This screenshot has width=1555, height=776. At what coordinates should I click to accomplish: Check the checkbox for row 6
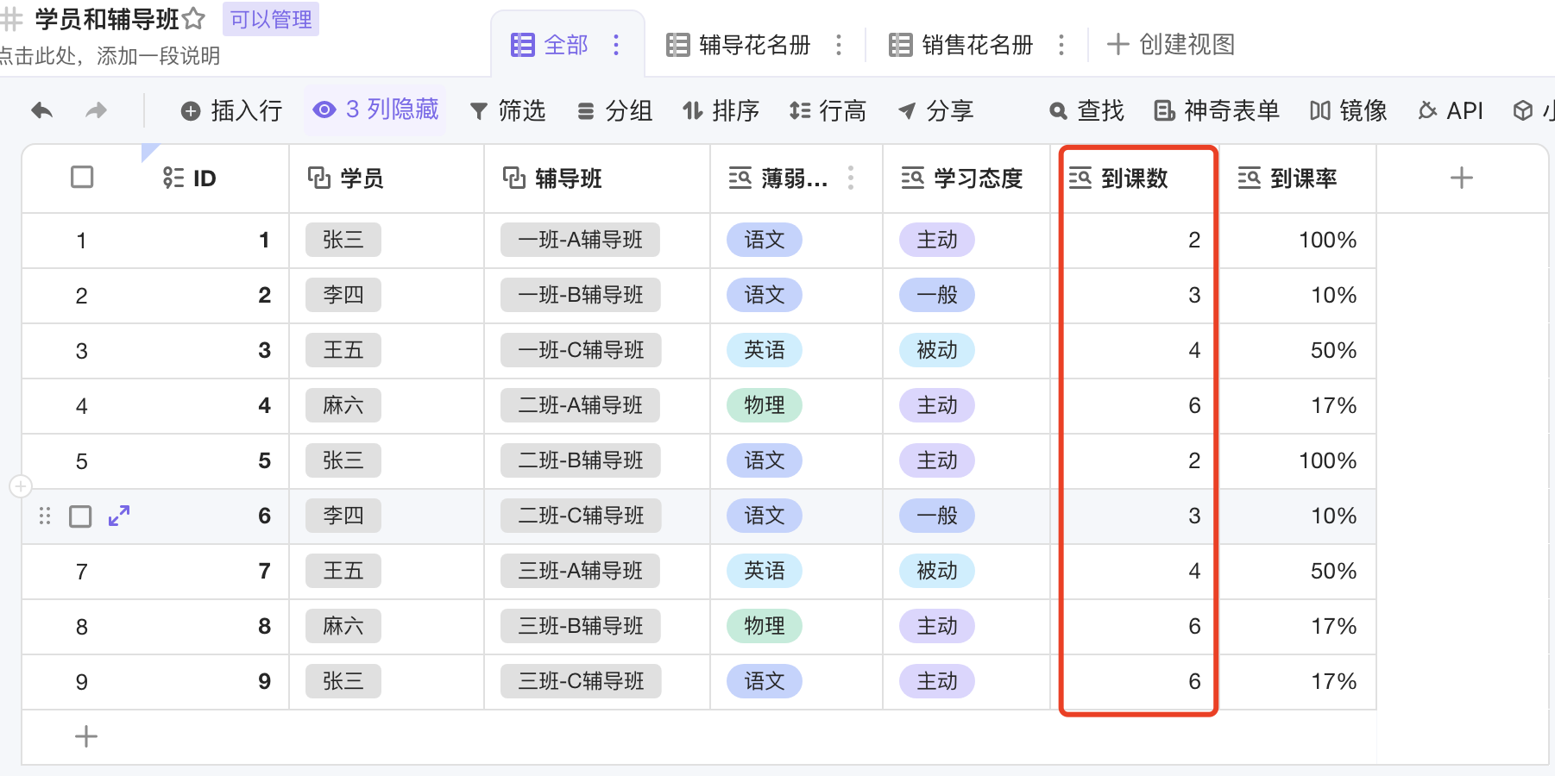80,516
